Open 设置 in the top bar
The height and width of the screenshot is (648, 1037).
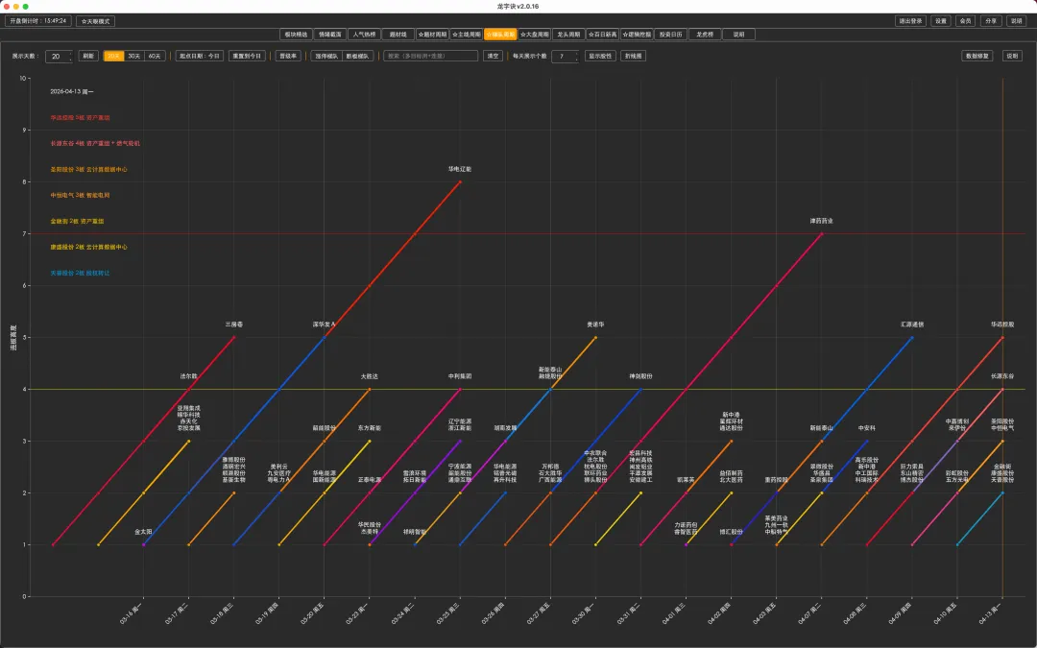pyautogui.click(x=940, y=21)
